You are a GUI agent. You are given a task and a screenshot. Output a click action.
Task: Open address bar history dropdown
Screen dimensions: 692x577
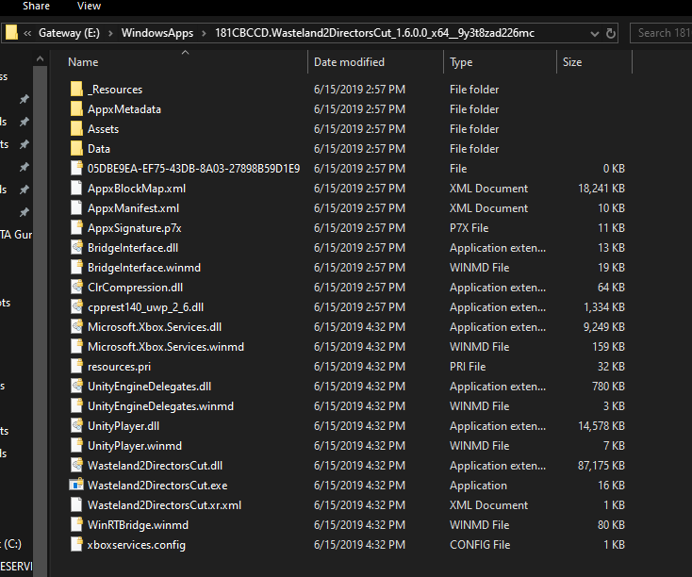coord(595,34)
